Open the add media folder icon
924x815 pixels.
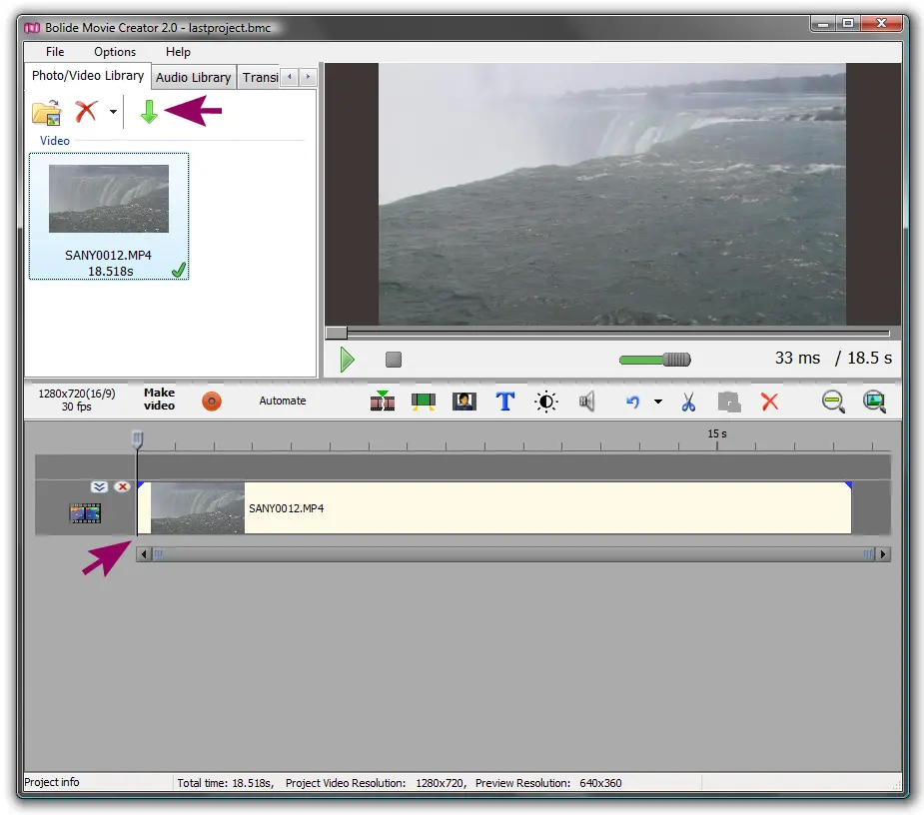(x=46, y=112)
